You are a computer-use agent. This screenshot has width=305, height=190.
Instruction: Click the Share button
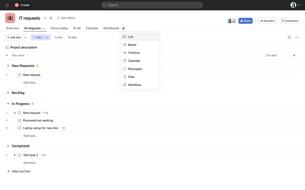tap(245, 21)
